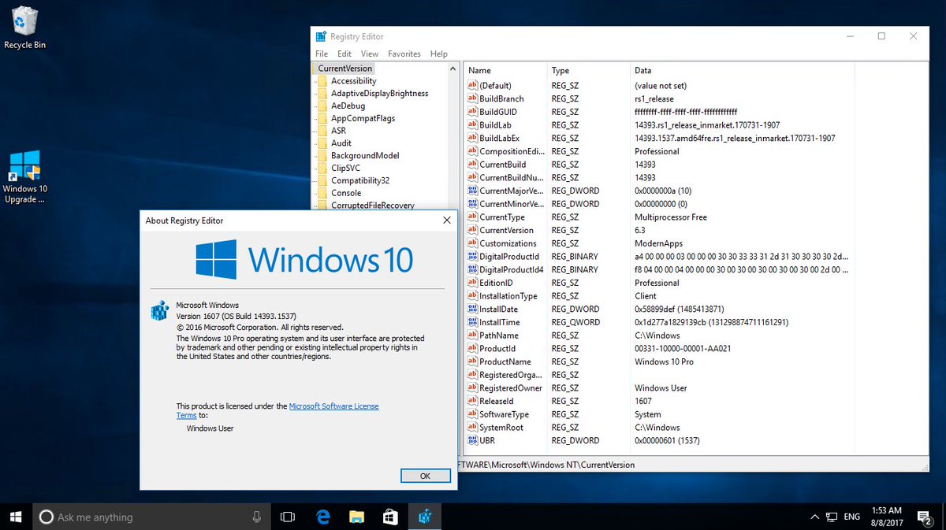Activate the Cortana microphone icon
The width and height of the screenshot is (946, 530).
coord(256,516)
